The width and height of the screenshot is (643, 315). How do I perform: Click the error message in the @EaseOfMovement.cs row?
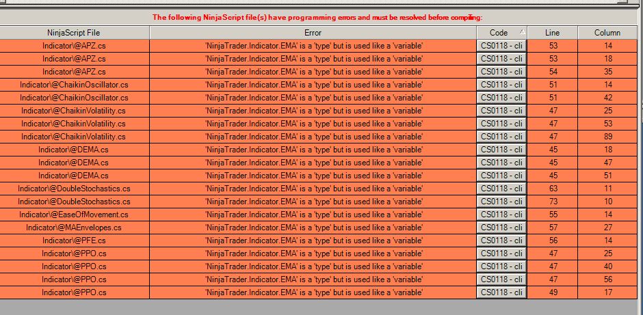(313, 215)
